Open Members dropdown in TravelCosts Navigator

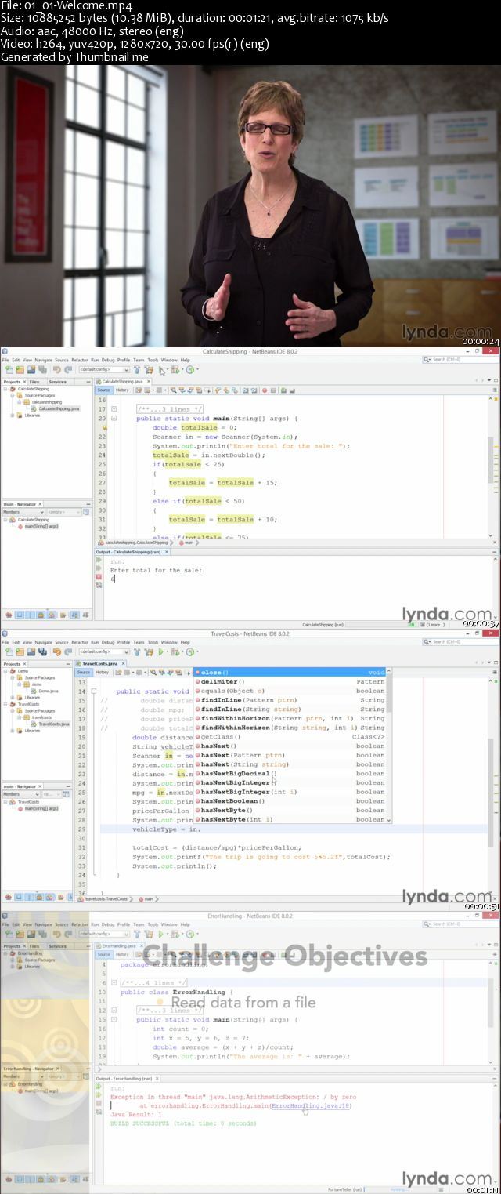click(21, 794)
